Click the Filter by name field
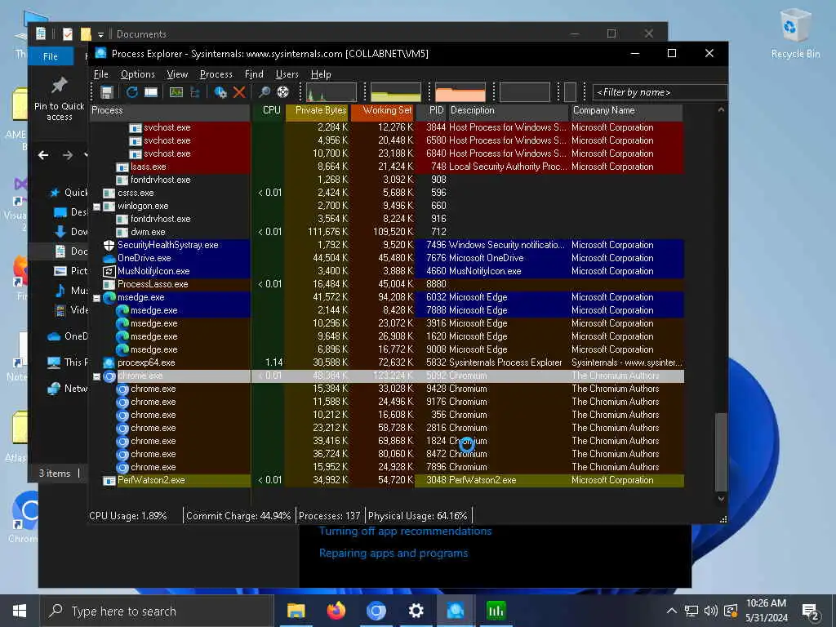The image size is (836, 627). pos(660,92)
